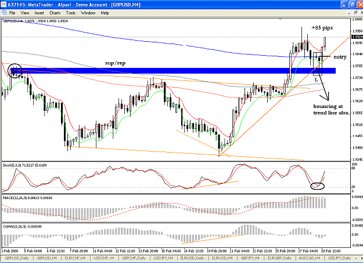The width and height of the screenshot is (363, 263).
Task: Click the left arrow to scroll chart tabs
Action: pyautogui.click(x=356, y=258)
